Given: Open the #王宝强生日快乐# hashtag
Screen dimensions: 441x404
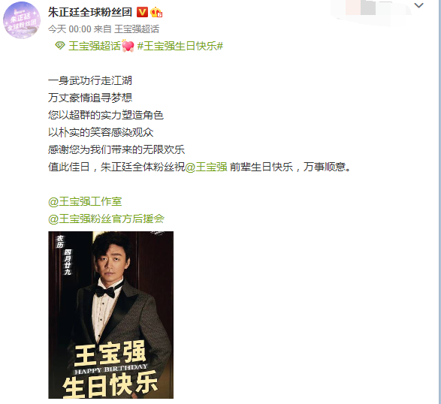Looking at the screenshot, I should (x=180, y=46).
